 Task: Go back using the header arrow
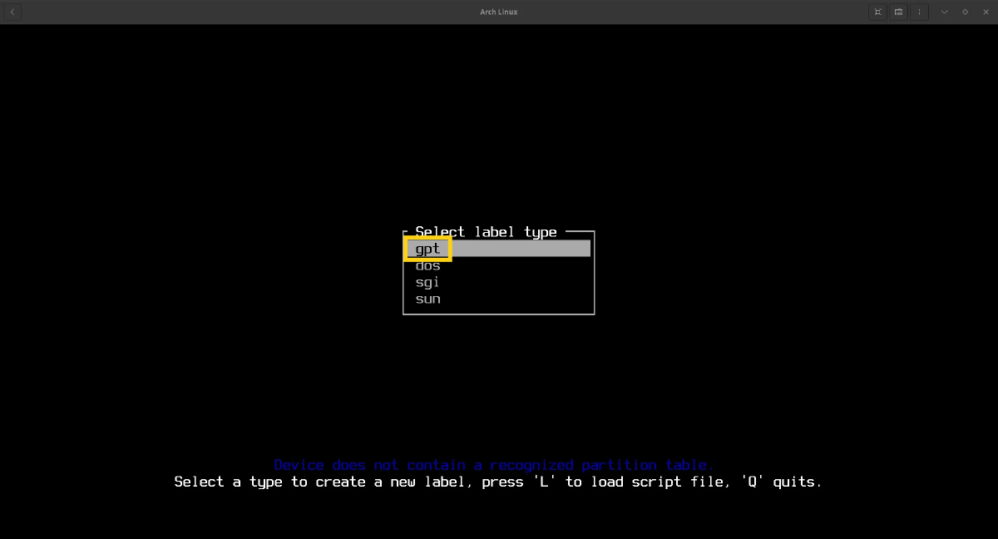(x=12, y=12)
